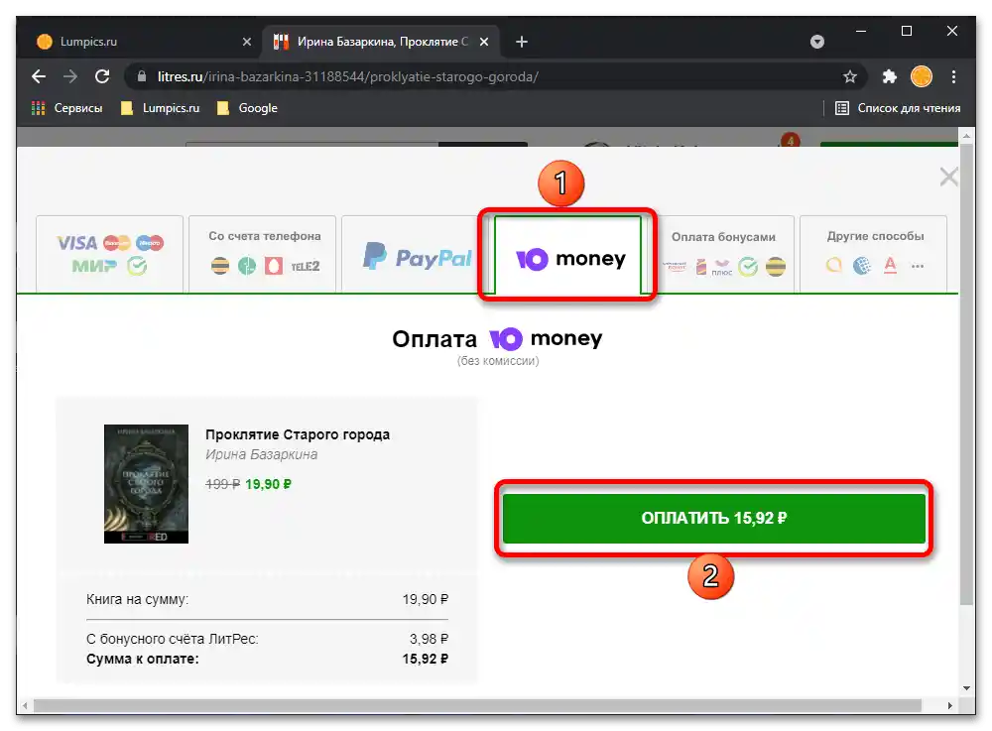Click the scroll down arrow
992x731 pixels.
click(966, 688)
